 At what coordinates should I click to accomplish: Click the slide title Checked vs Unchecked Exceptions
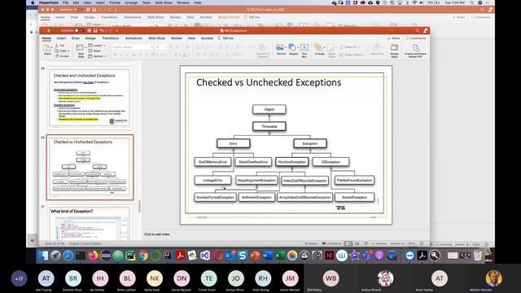click(x=269, y=82)
